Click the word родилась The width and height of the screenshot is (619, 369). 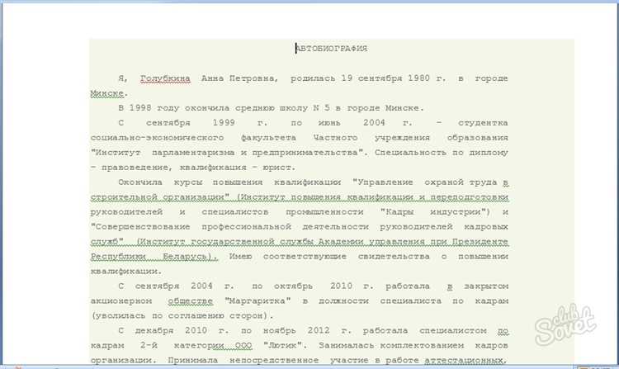click(x=313, y=78)
